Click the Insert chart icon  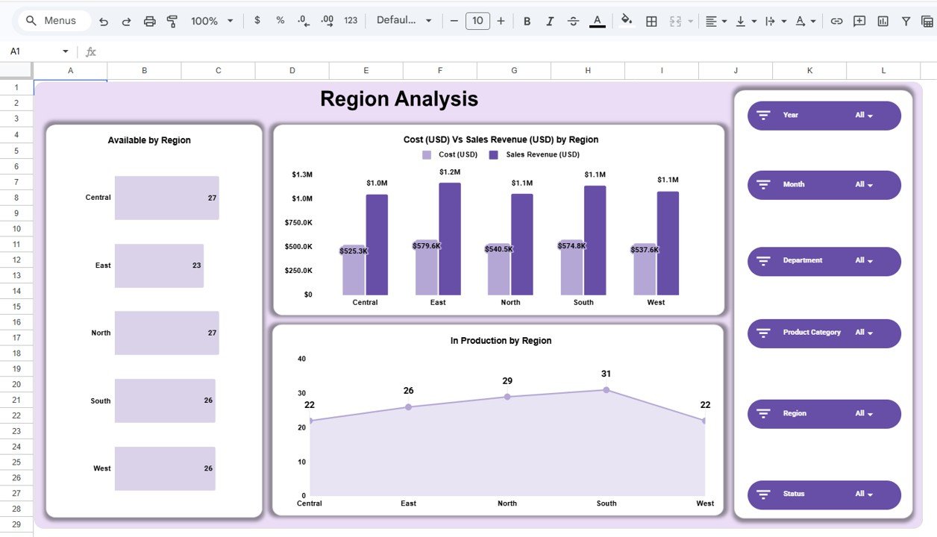883,20
